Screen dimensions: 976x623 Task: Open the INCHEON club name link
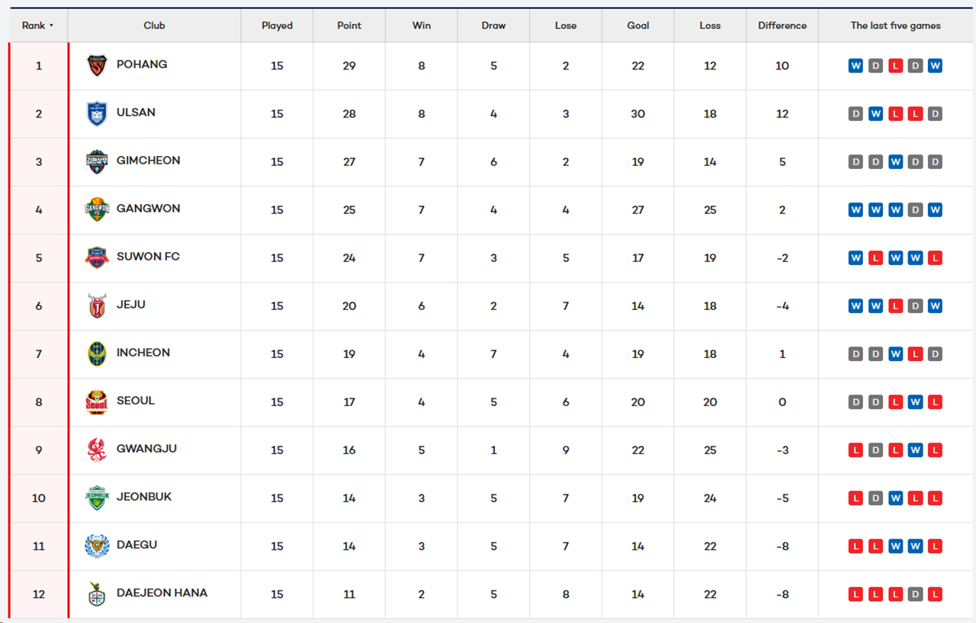[143, 353]
